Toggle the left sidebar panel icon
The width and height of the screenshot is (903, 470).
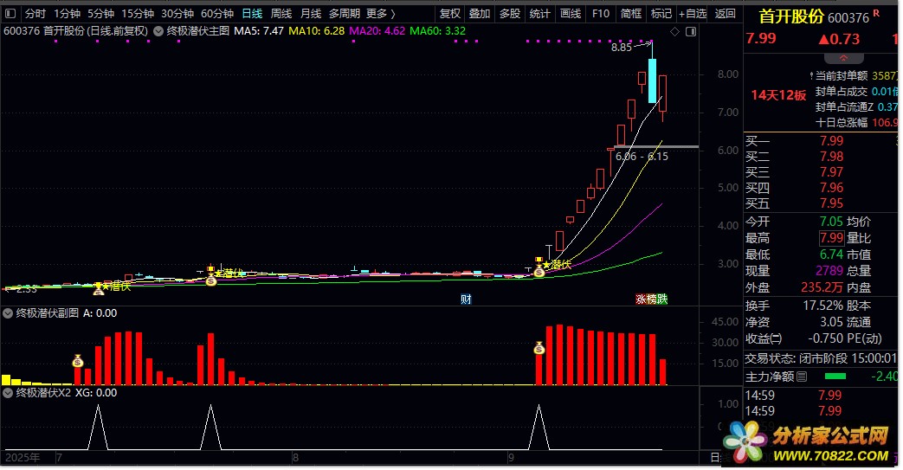tap(10, 13)
